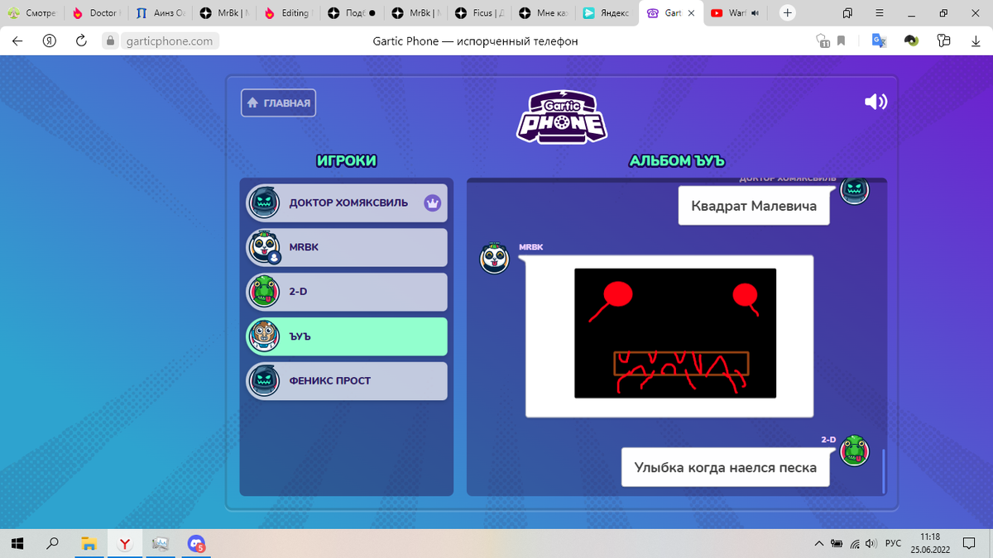Open the page translate icon
The image size is (993, 558).
point(879,41)
